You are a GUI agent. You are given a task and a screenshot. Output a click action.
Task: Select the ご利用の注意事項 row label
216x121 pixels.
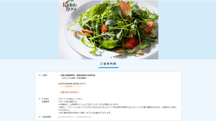[x=45, y=100]
